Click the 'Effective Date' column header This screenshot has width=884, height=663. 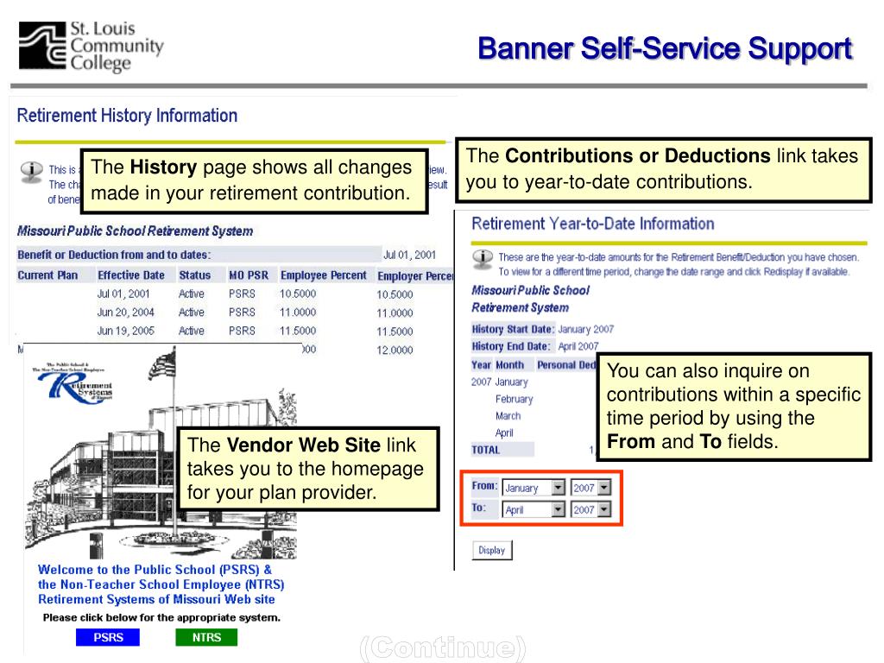pyautogui.click(x=131, y=275)
